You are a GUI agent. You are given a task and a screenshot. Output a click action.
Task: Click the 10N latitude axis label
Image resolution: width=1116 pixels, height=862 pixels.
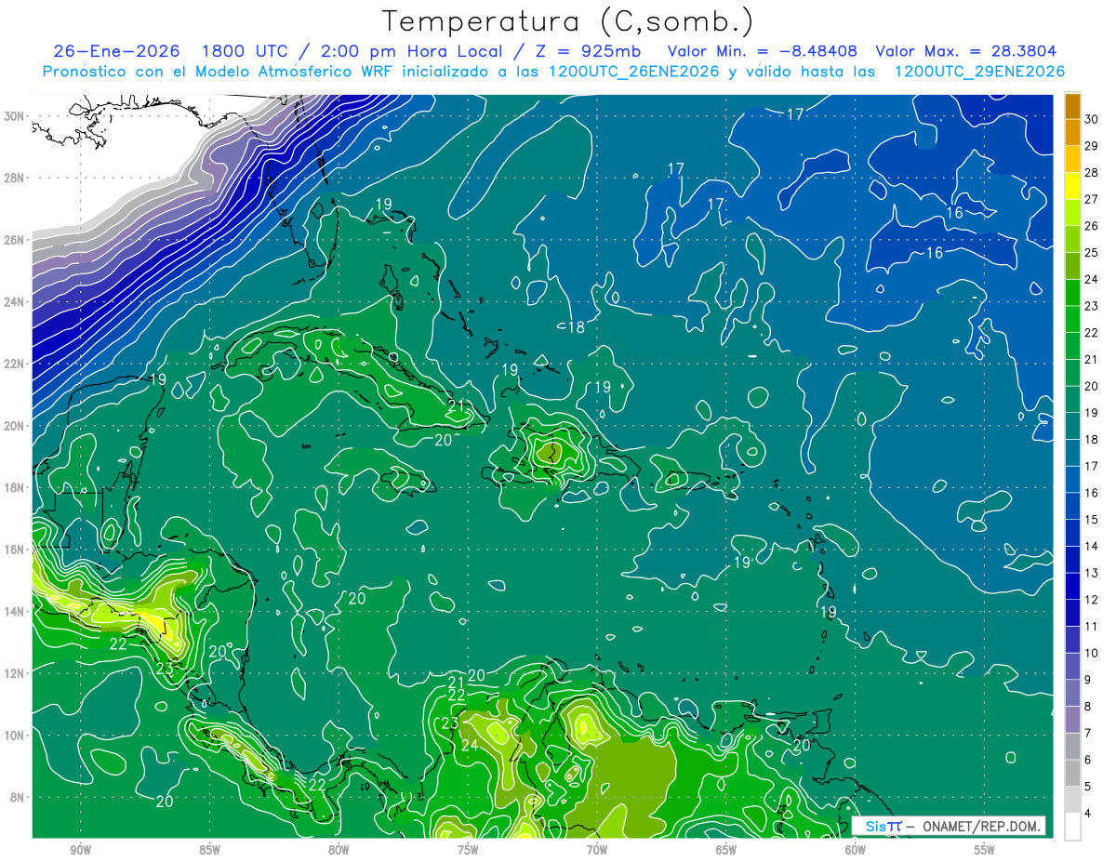(16, 735)
